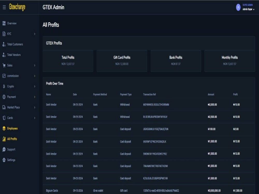Click the commission icon
Image resolution: width=259 pixels, height=194 pixels.
pos(4,76)
